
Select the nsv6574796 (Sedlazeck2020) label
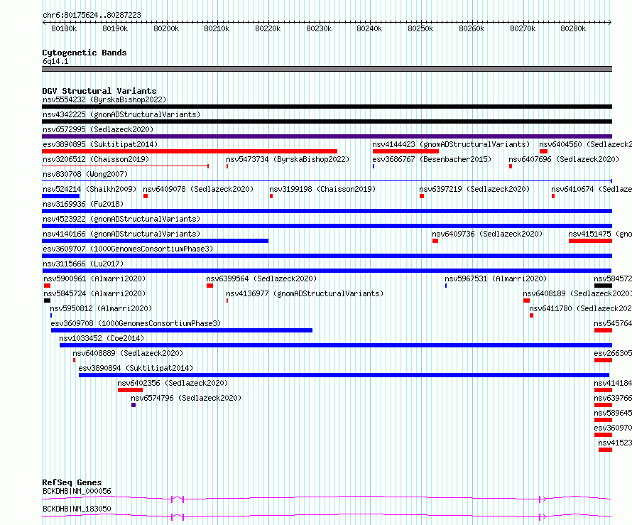[x=186, y=398]
